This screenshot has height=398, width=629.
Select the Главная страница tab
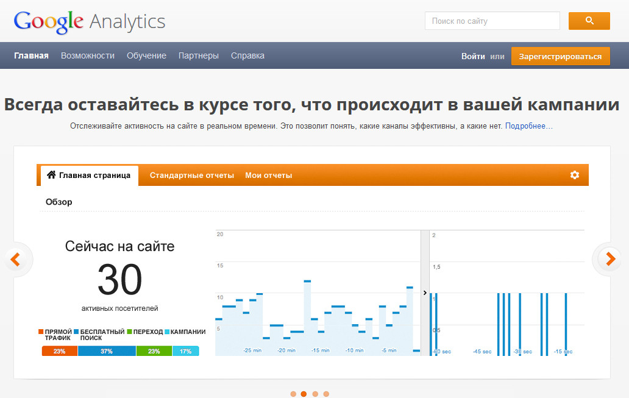pos(90,176)
